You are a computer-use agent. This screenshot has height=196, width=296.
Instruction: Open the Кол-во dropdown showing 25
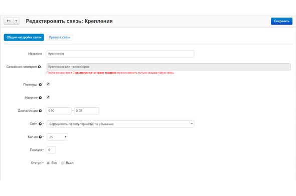pos(57,137)
